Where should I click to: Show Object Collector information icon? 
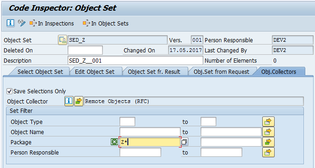point(69,101)
